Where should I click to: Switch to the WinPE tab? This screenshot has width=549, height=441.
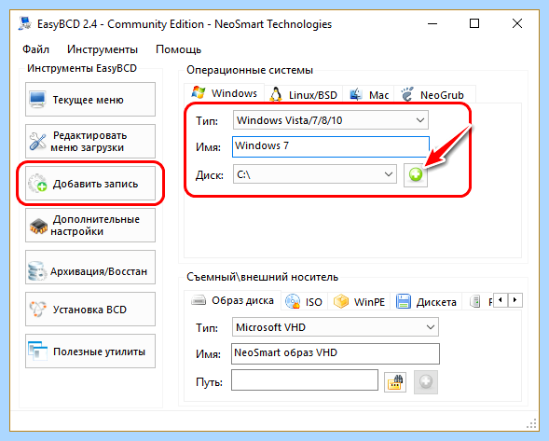359,302
